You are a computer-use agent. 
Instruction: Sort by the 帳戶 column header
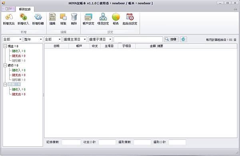pyautogui.click(x=79, y=46)
